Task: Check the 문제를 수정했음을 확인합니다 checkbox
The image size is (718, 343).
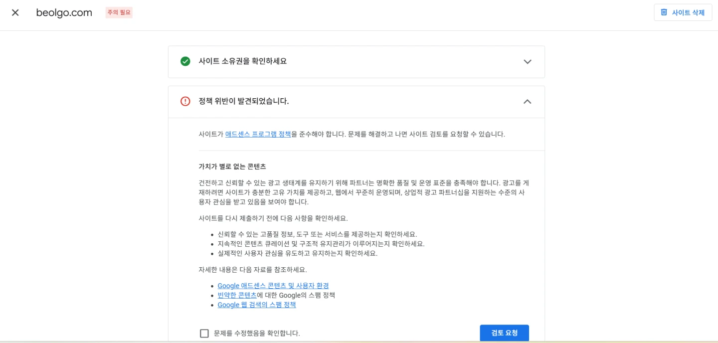Action: pos(204,334)
